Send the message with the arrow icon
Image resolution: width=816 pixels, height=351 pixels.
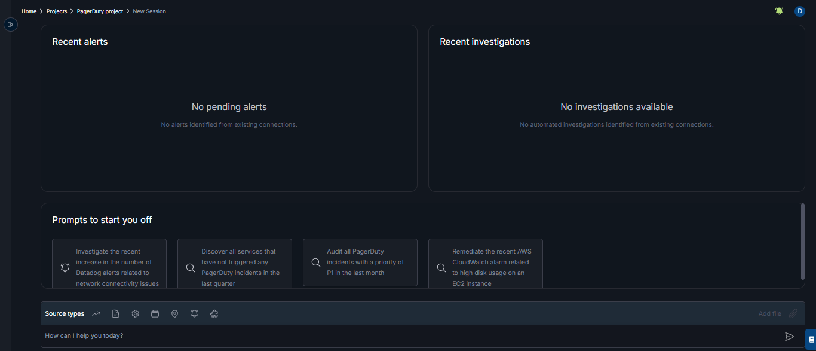tap(789, 337)
